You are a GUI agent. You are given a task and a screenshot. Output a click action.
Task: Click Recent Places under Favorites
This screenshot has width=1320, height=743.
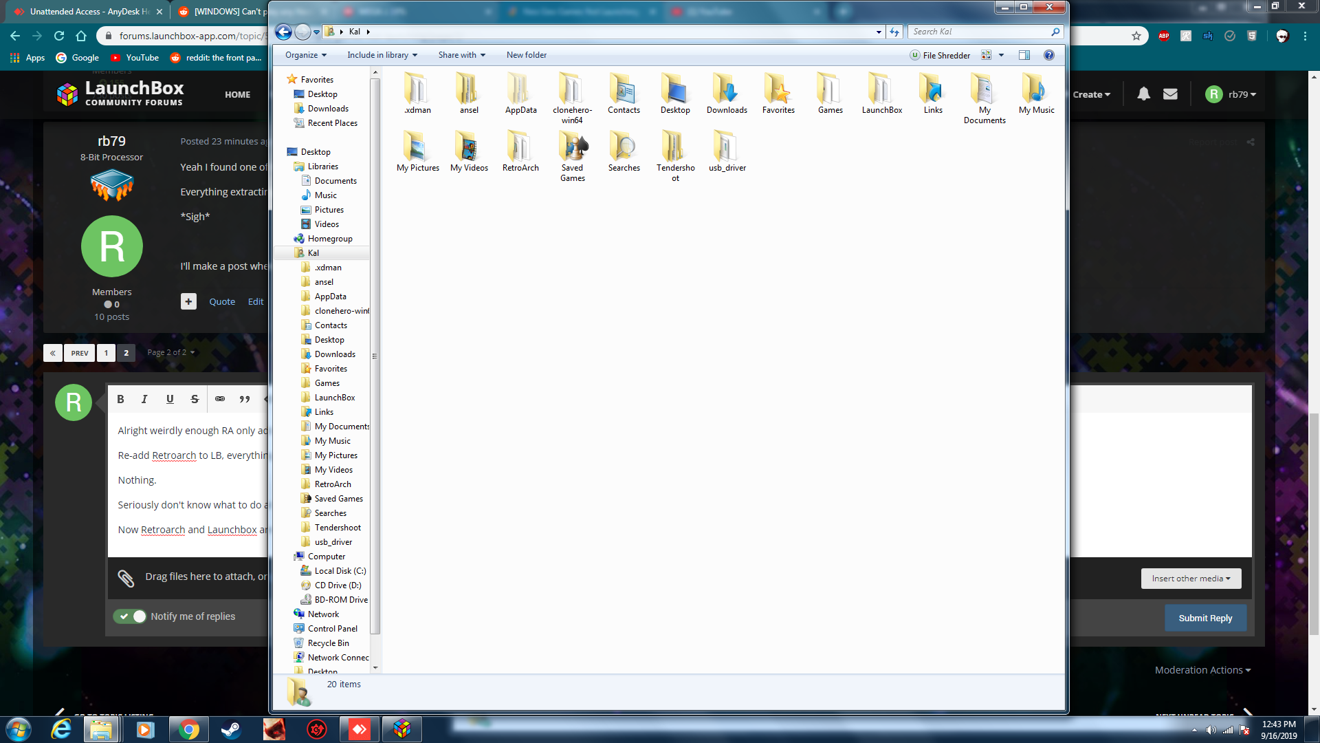tap(332, 123)
